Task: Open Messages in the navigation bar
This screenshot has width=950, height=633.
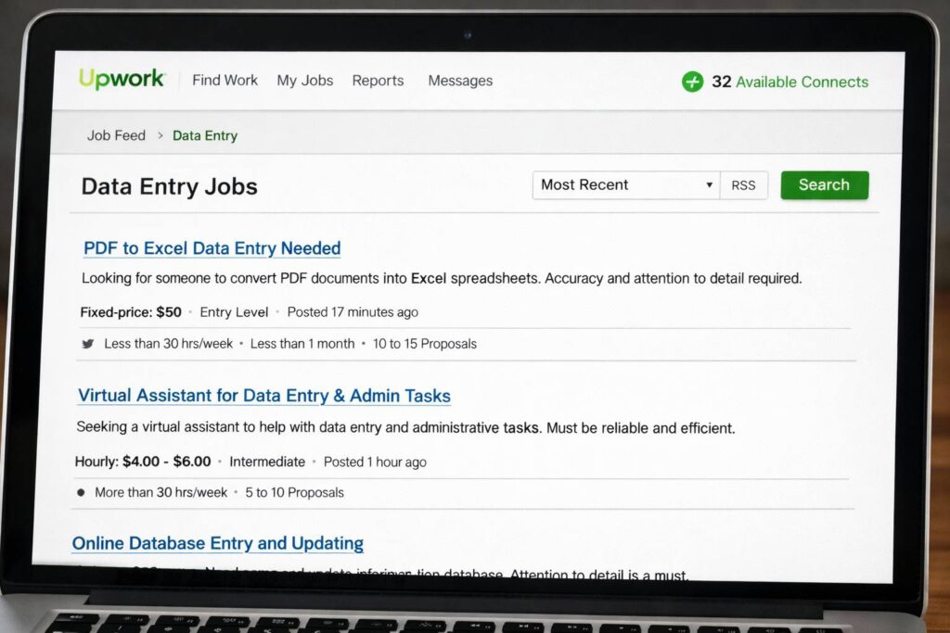Action: pyautogui.click(x=460, y=81)
